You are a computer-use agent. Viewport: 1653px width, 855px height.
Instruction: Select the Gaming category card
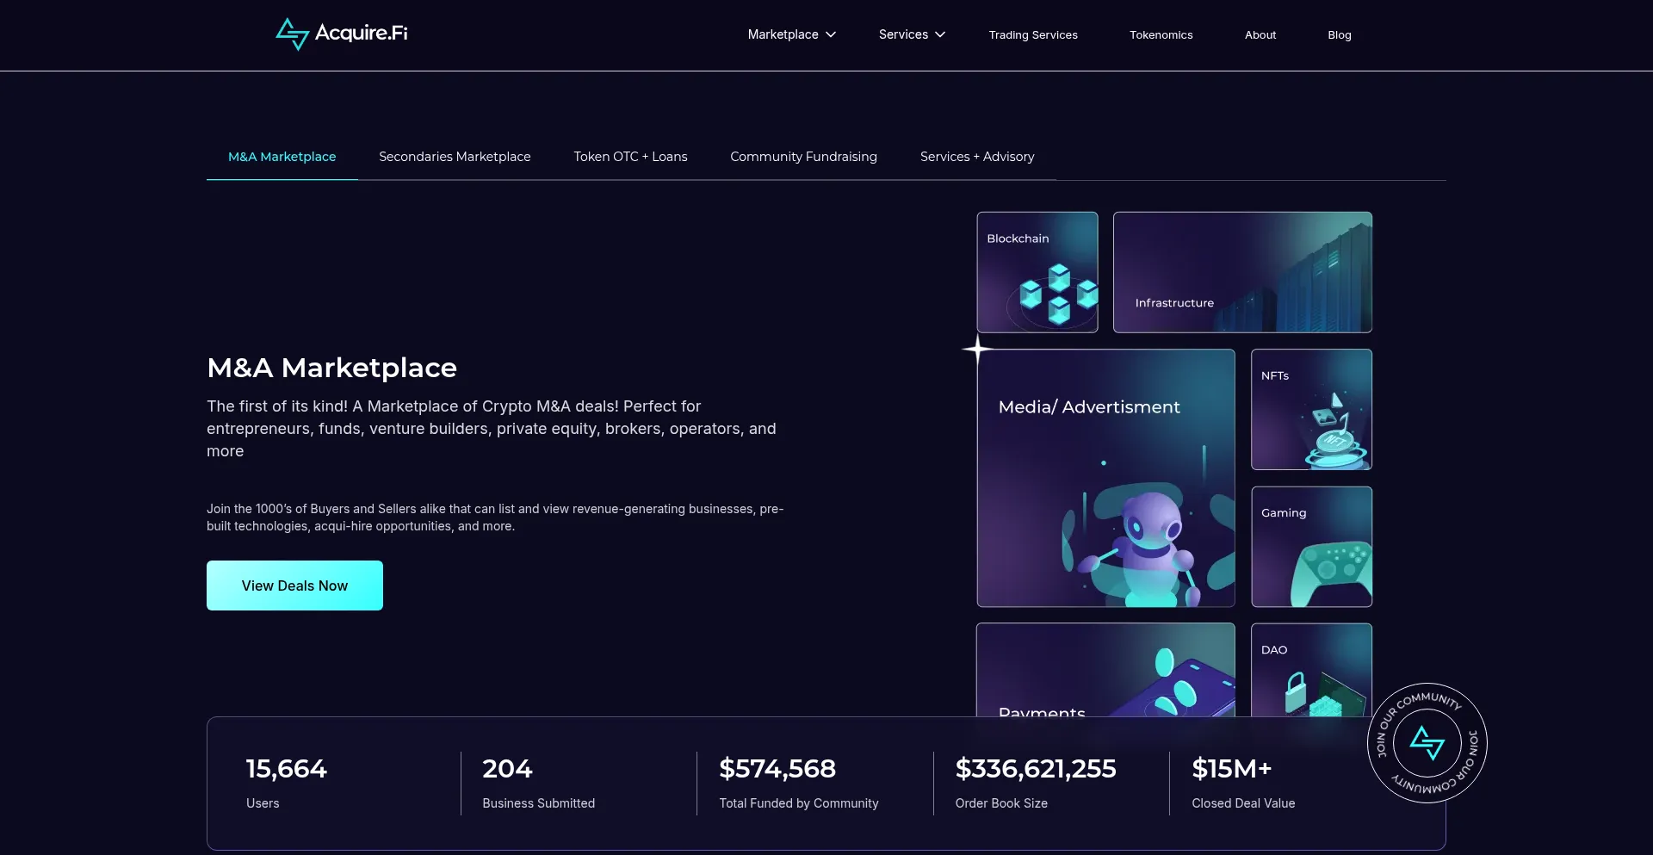(x=1311, y=547)
